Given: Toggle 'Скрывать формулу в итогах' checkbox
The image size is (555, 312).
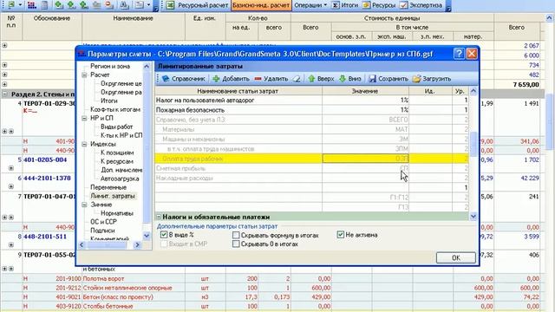Looking at the screenshot, I should click(236, 235).
